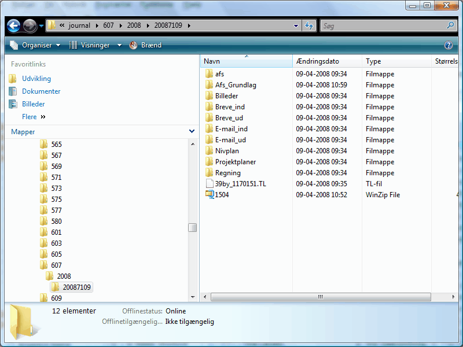Viewport: 463px width, 347px height.
Task: Select the E-mail_ud folder icon
Action: pos(209,139)
